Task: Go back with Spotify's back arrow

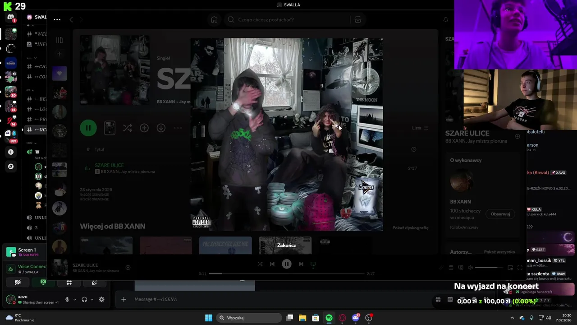Action: (71, 19)
